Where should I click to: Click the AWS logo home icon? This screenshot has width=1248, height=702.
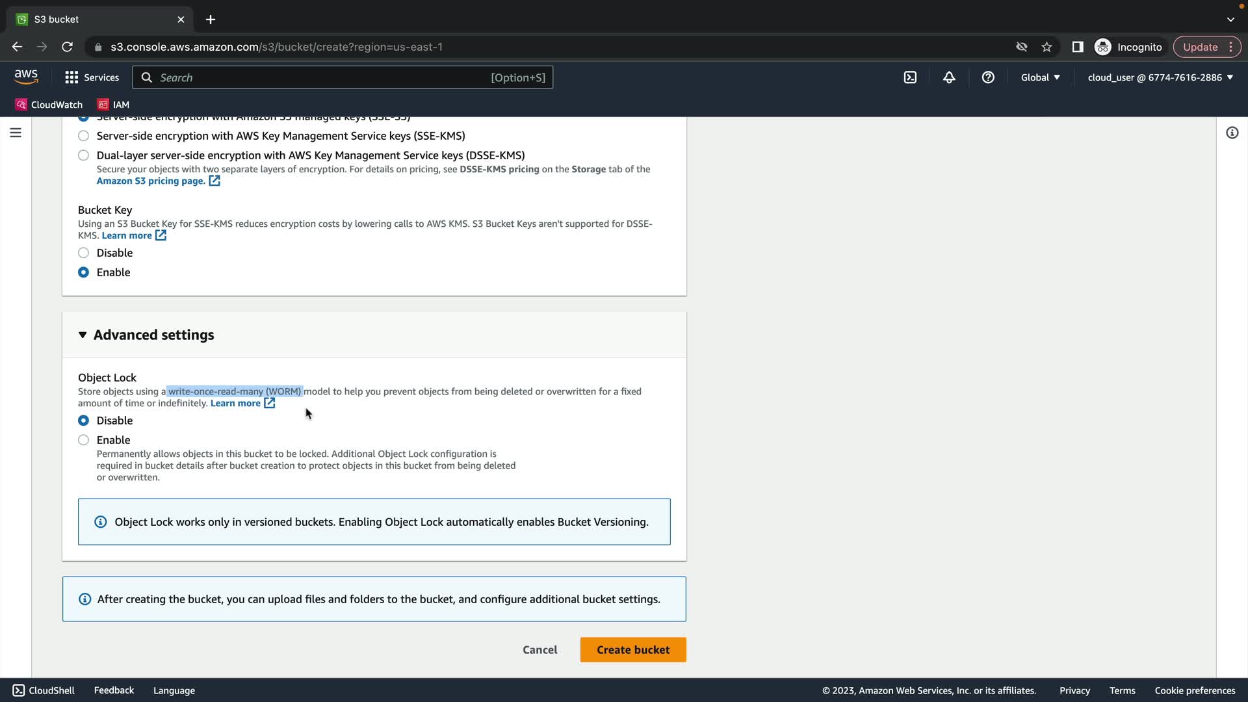[26, 77]
